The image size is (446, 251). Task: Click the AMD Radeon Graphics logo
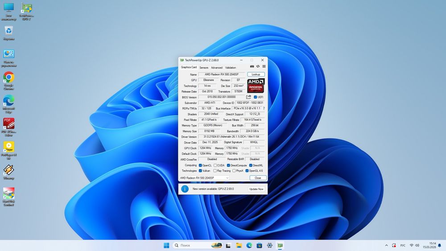tap(256, 85)
